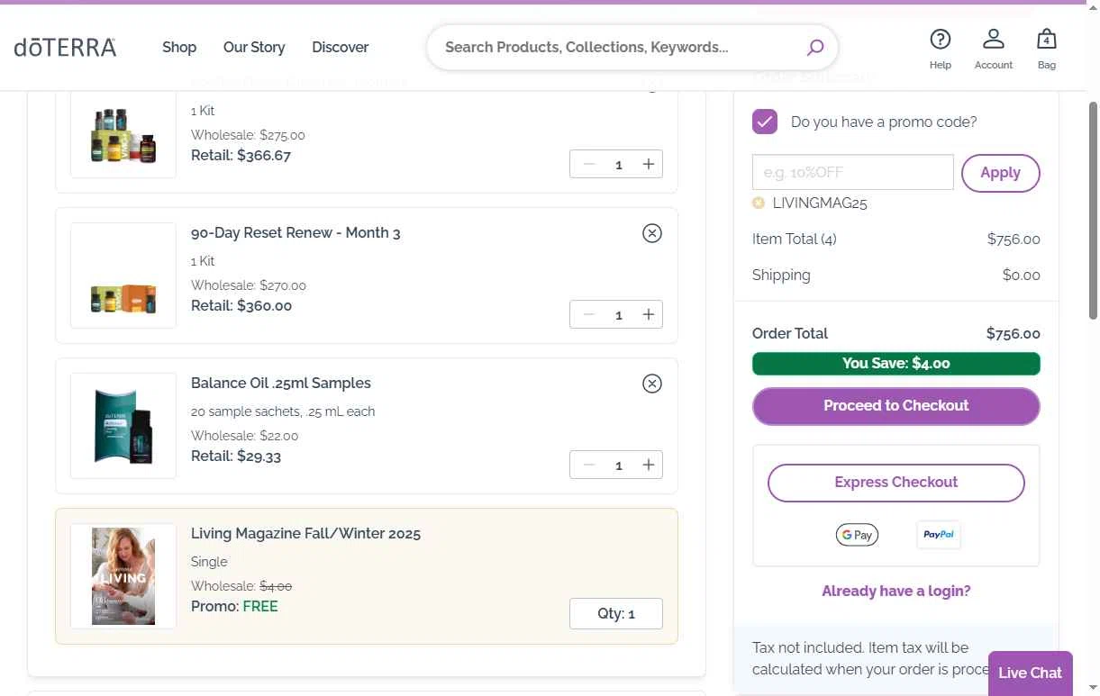Click the Balance Oil .25ml Samples title

tap(280, 384)
